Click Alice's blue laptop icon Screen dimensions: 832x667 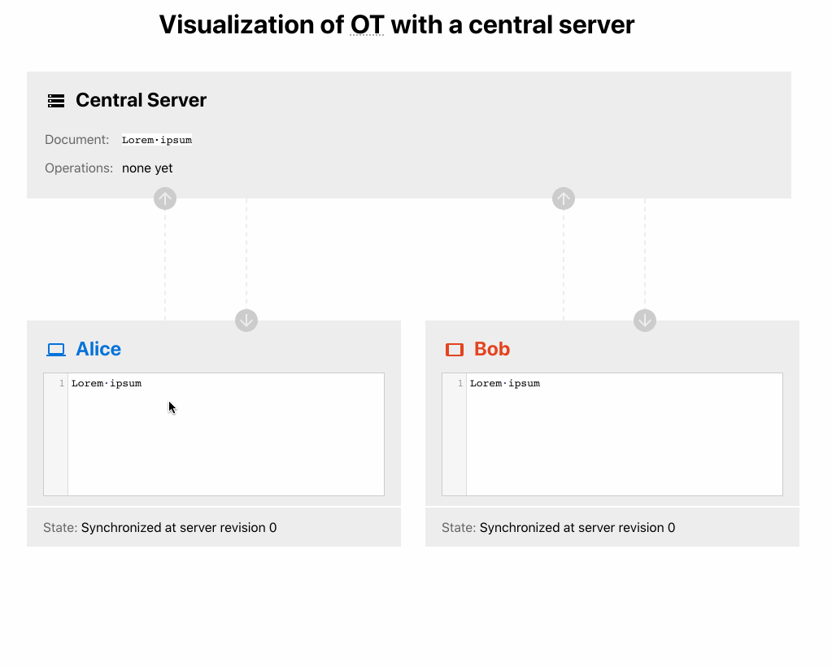[56, 350]
